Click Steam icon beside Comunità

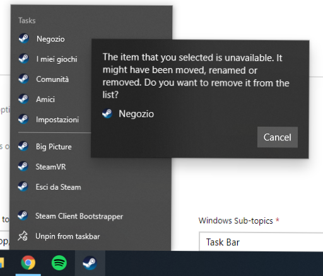23,79
